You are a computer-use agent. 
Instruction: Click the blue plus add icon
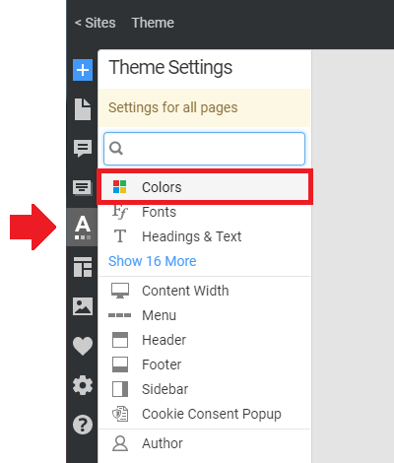click(83, 70)
